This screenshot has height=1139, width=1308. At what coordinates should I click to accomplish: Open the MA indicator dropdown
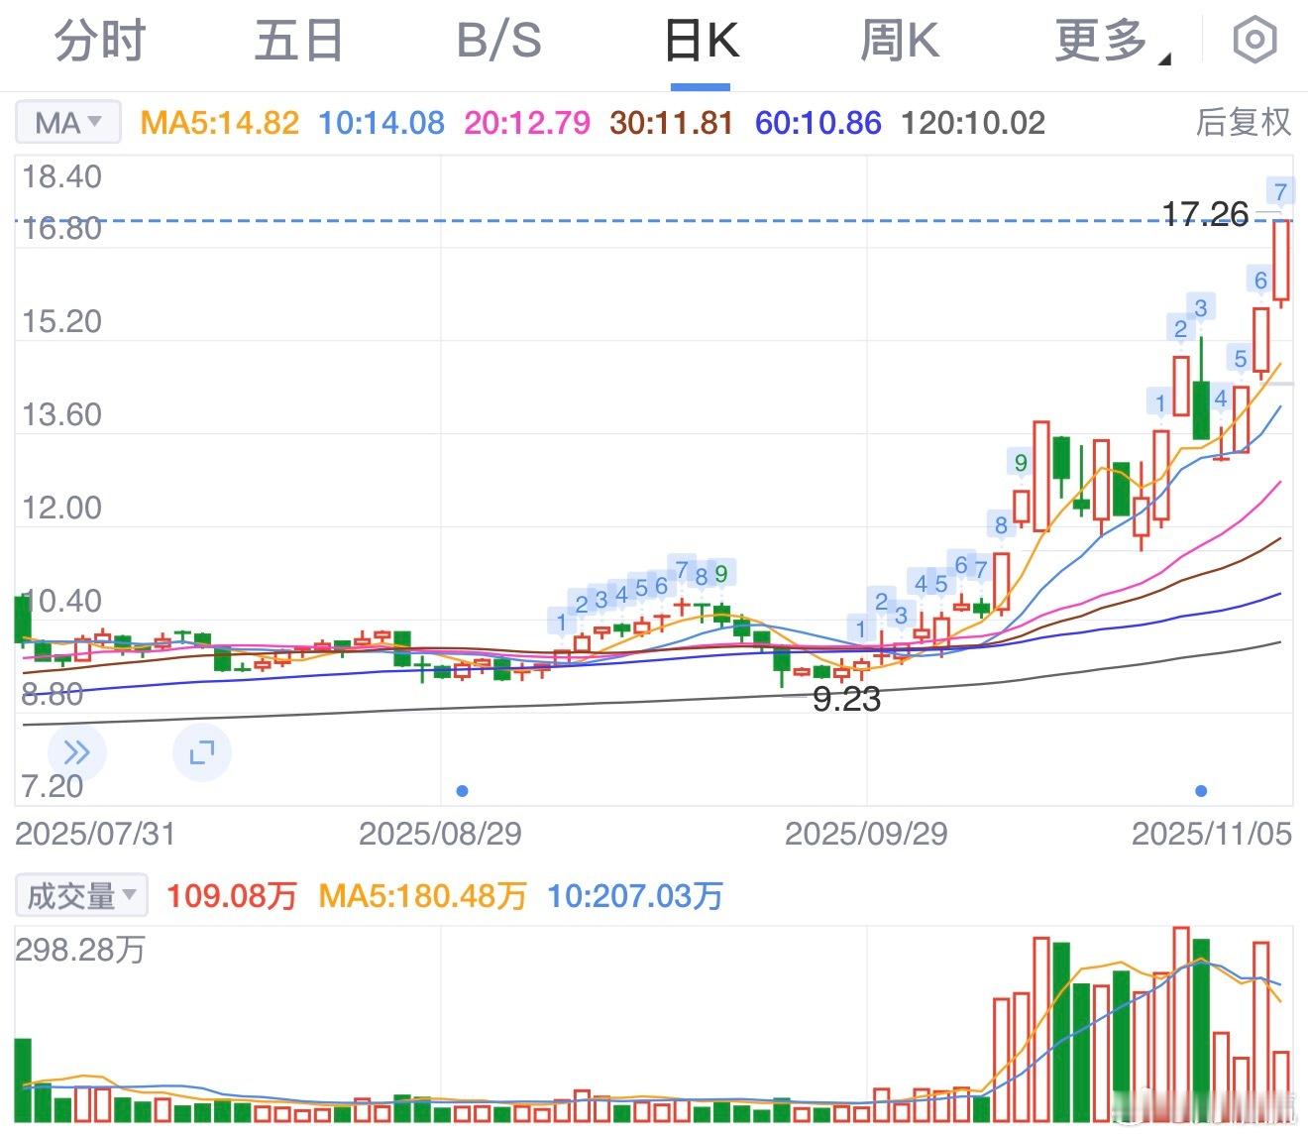tap(66, 121)
